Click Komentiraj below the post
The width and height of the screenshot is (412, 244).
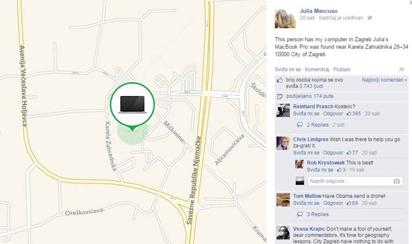[317, 69]
